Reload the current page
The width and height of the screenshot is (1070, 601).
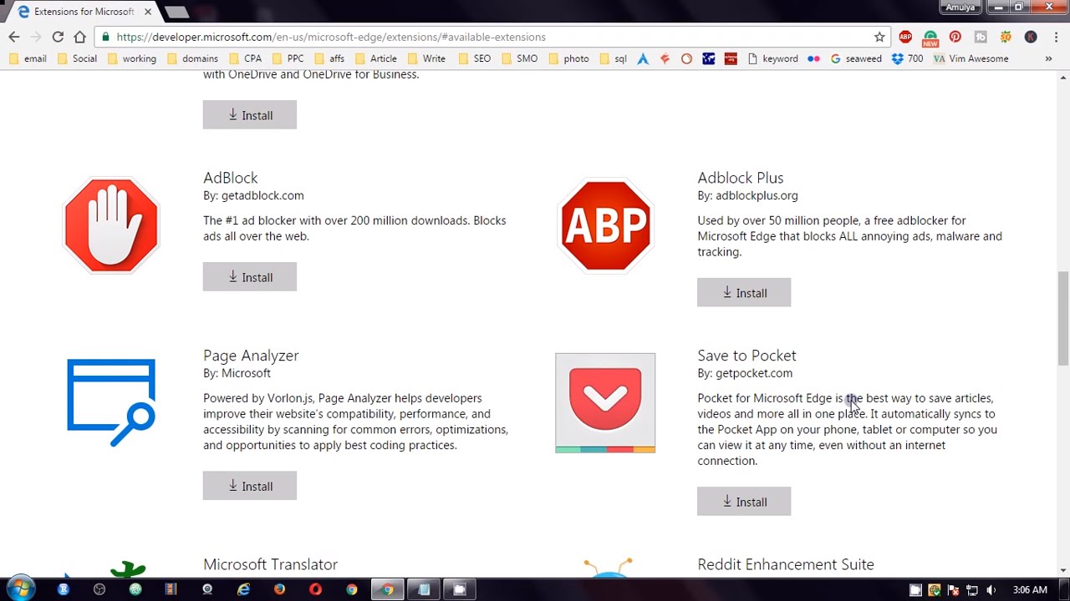pyautogui.click(x=58, y=37)
